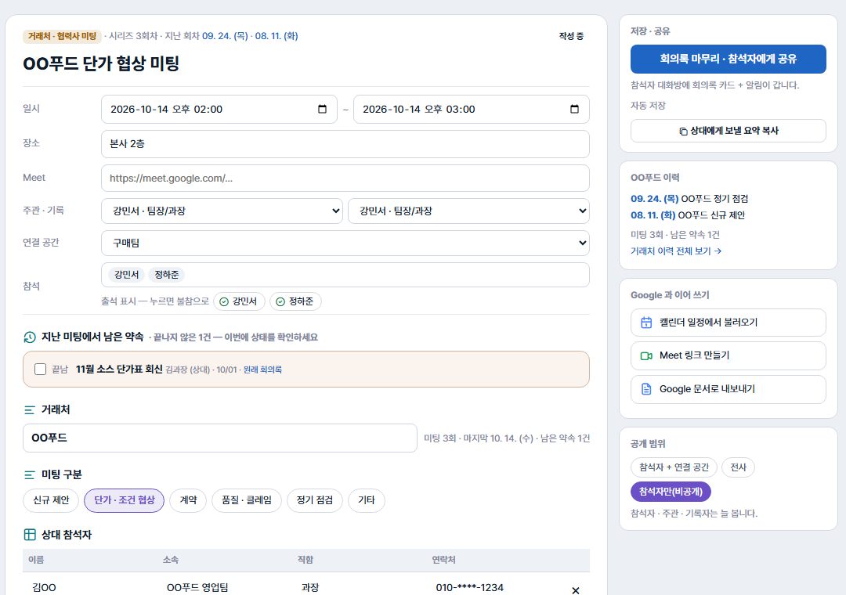Click table icon beside 상대 참석자 heading
Image resolution: width=846 pixels, height=595 pixels.
coord(30,535)
